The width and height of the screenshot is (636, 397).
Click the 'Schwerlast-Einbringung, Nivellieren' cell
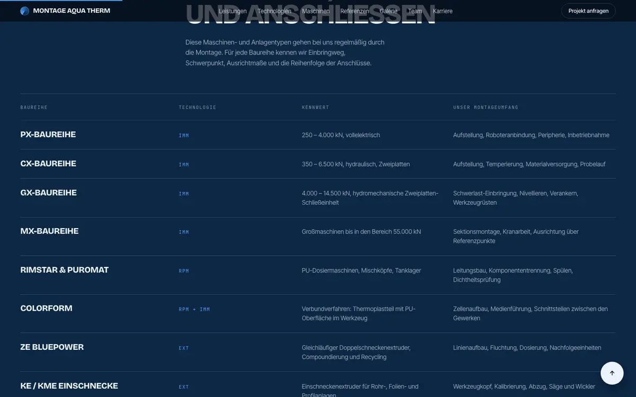coord(516,198)
